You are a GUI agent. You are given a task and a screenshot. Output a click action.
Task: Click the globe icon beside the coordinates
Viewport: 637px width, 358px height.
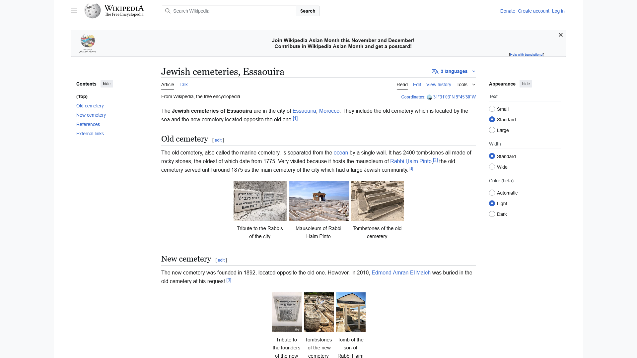[429, 97]
